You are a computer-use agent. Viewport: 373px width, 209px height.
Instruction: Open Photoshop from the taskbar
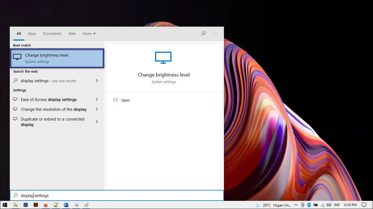pos(25,205)
